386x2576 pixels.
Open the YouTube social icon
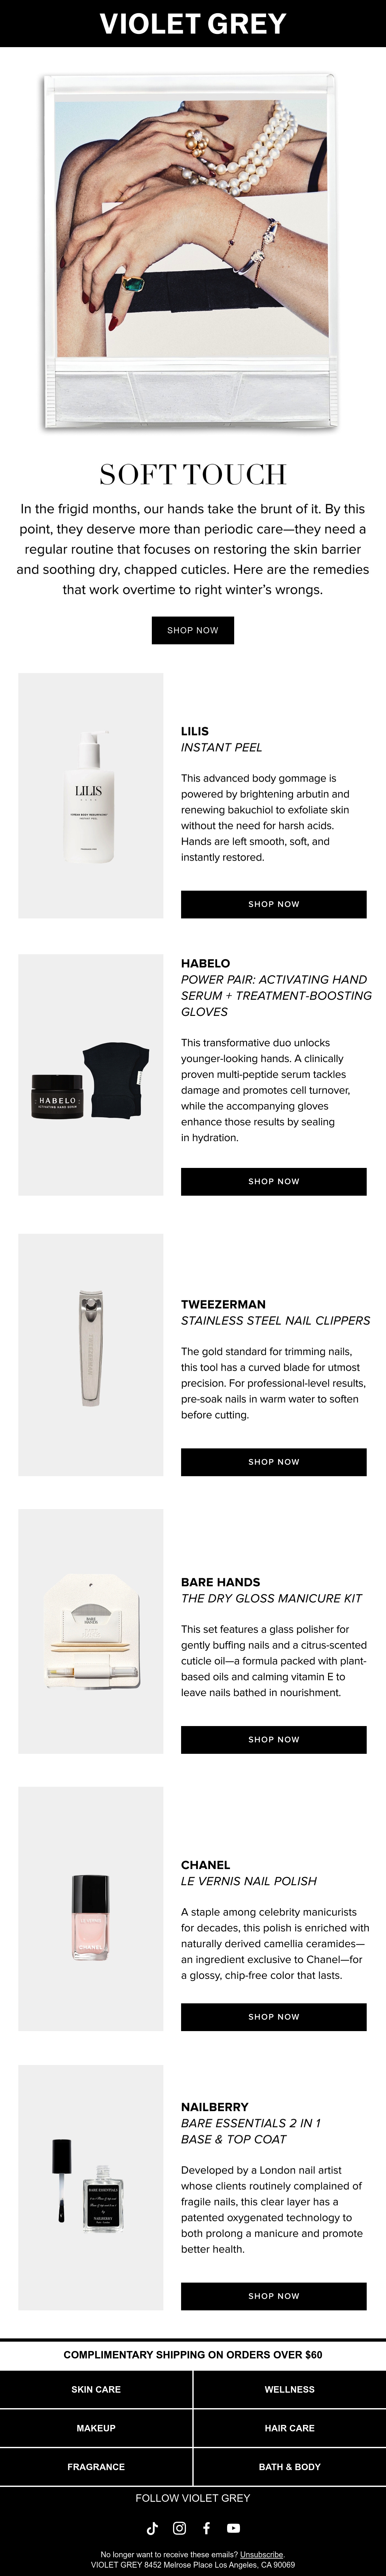(x=234, y=2528)
